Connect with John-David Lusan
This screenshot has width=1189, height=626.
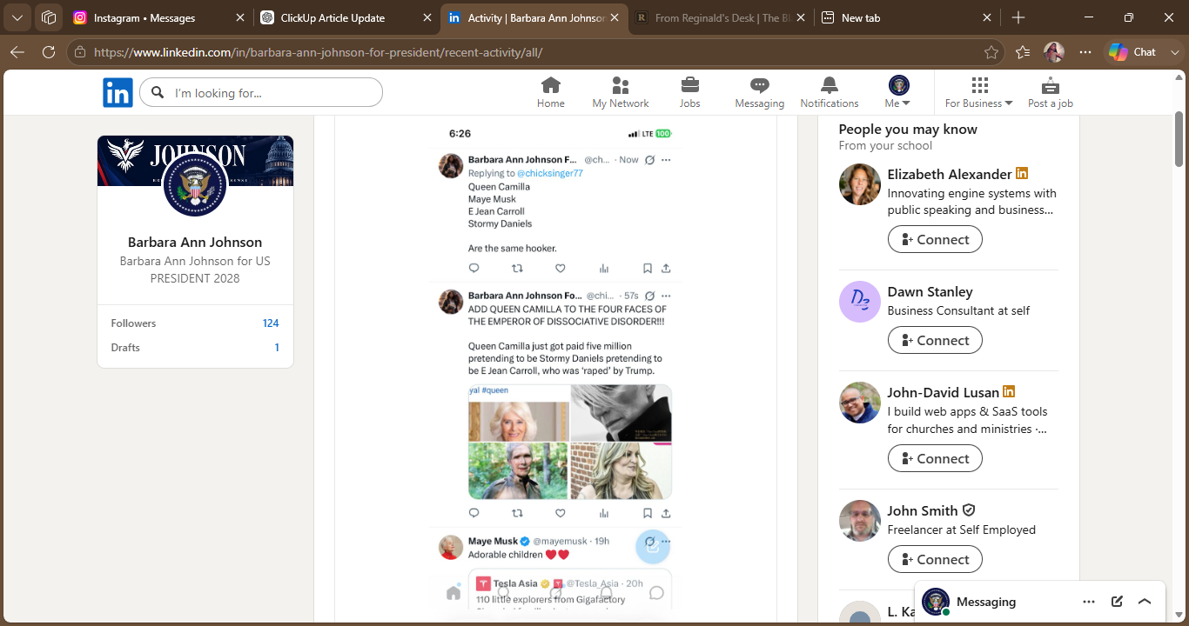(x=935, y=458)
